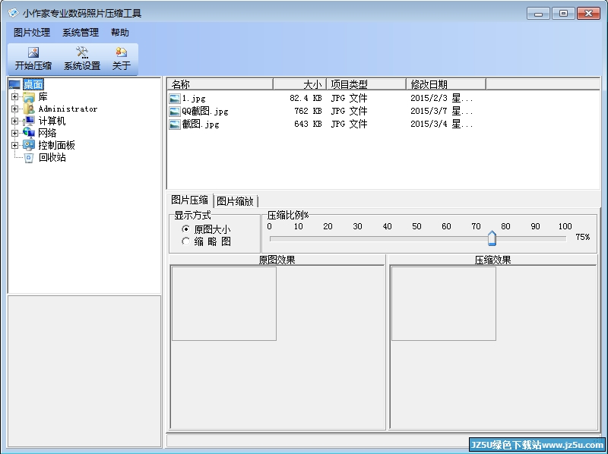Open the 系统管理 menu
The height and width of the screenshot is (454, 608).
click(x=81, y=33)
